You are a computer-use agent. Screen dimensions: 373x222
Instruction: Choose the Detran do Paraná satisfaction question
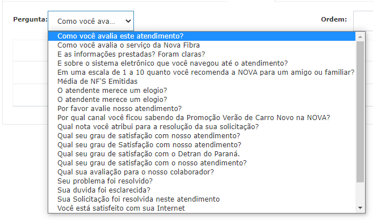[x=202, y=153]
